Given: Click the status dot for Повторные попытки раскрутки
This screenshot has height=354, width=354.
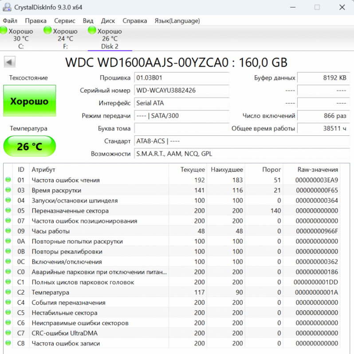Looking at the screenshot, I should click(x=8, y=241).
